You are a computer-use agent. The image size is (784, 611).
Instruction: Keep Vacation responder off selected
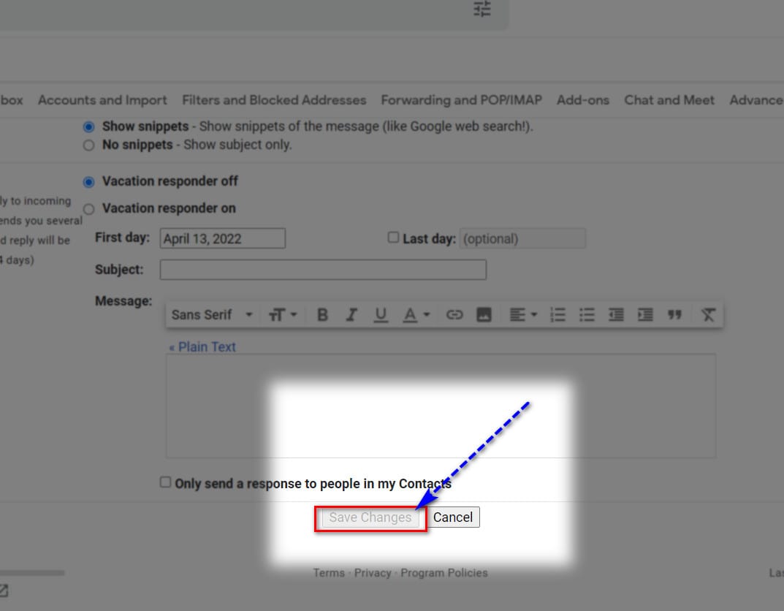[x=88, y=182]
